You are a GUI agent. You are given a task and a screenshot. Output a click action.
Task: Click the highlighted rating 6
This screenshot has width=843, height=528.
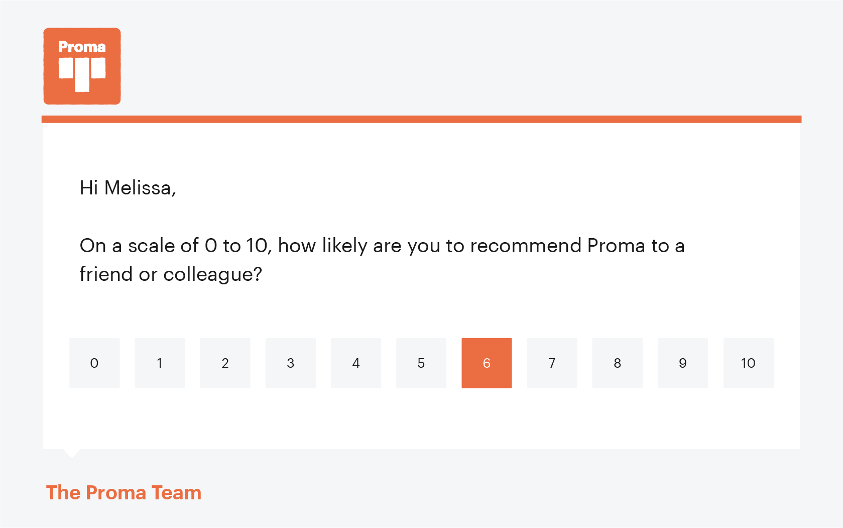pyautogui.click(x=486, y=363)
